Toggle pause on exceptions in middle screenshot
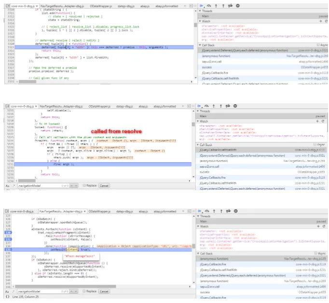The width and height of the screenshot is (329, 303). (x=235, y=106)
